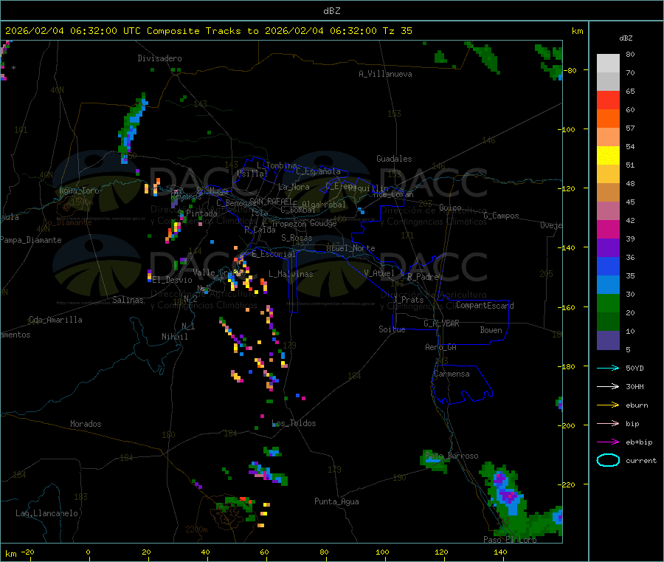Viewport: 664px width, 562px height.
Task: Click the 100 km bottom axis tick label
Action: point(382,552)
